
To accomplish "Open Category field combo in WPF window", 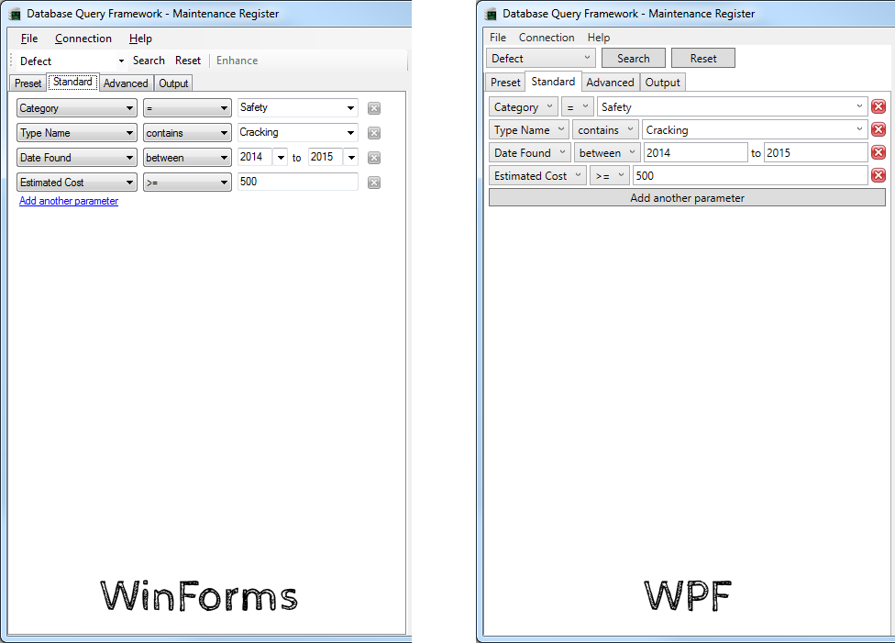I will (x=524, y=106).
